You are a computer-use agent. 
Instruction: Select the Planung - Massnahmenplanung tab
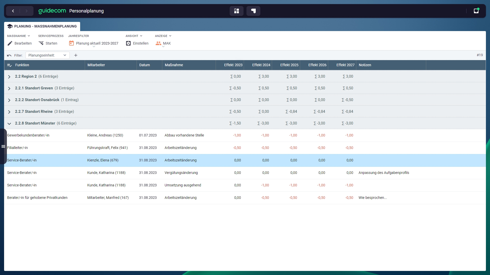[42, 26]
